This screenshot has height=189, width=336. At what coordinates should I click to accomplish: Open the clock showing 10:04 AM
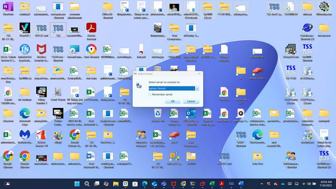click(327, 184)
